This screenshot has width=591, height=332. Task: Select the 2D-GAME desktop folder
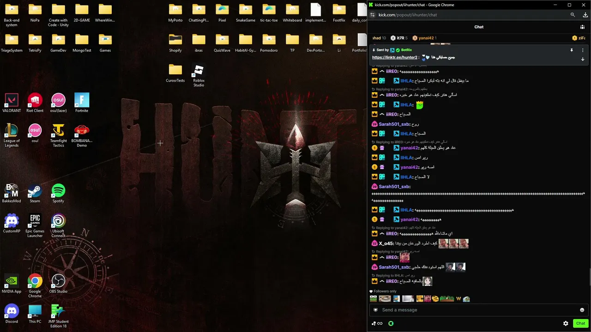tap(82, 13)
